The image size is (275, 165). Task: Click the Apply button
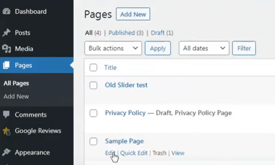pyautogui.click(x=158, y=48)
